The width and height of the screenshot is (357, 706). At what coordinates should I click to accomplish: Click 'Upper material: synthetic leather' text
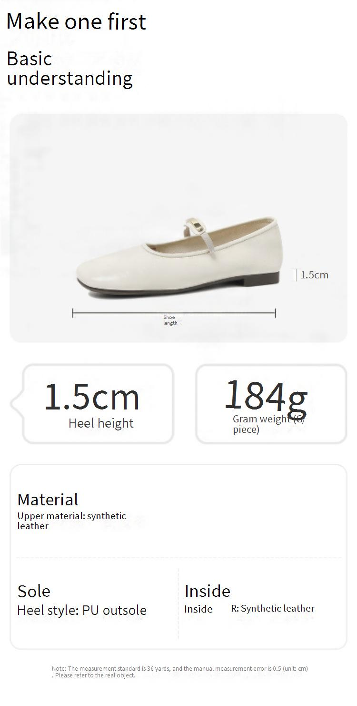click(x=71, y=521)
